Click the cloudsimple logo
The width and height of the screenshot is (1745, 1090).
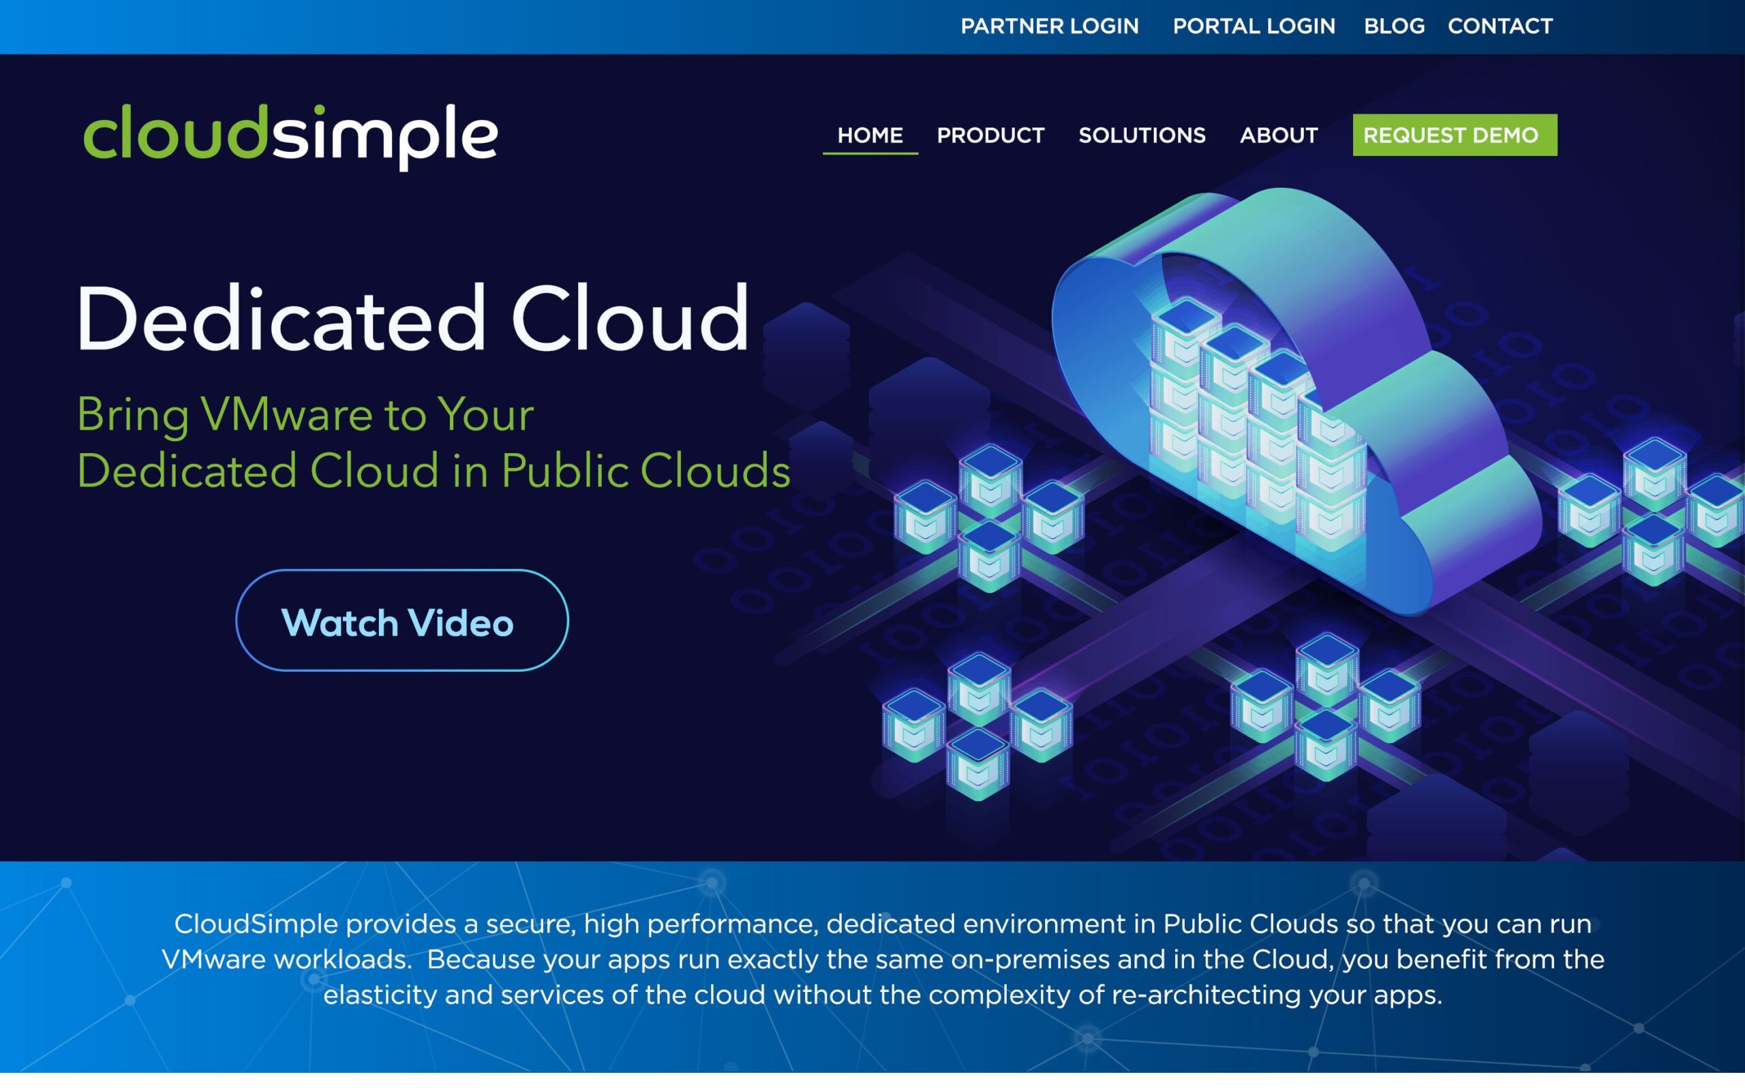click(290, 136)
